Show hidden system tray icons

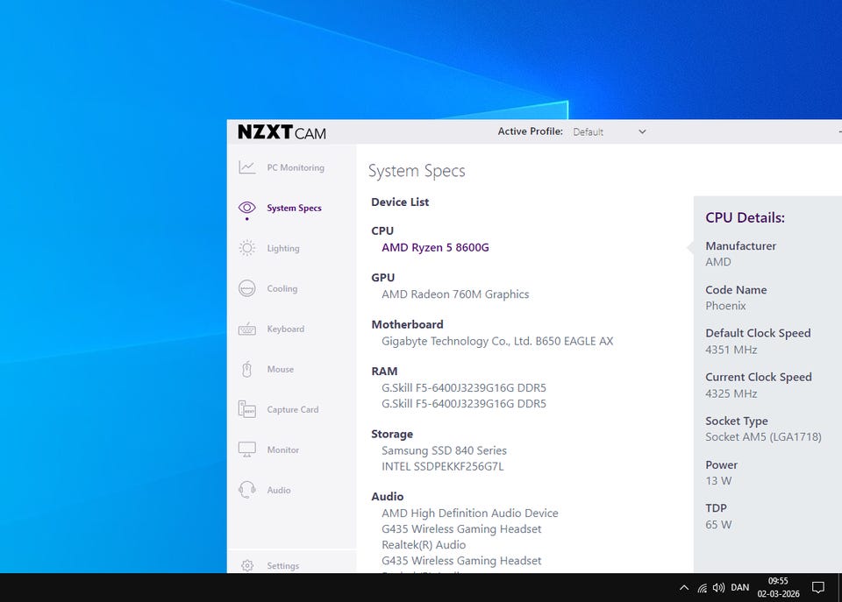[x=684, y=587]
